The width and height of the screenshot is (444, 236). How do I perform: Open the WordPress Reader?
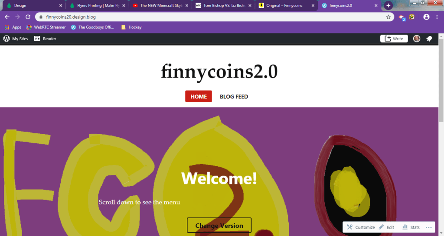[45, 39]
